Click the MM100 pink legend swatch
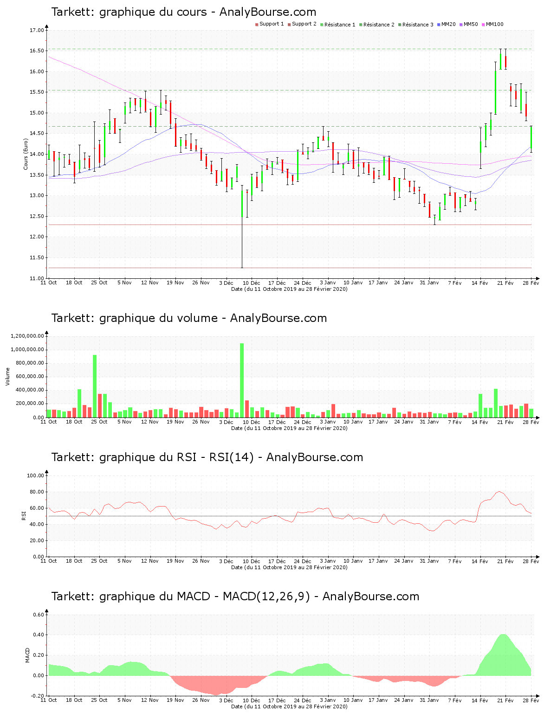 [x=484, y=25]
